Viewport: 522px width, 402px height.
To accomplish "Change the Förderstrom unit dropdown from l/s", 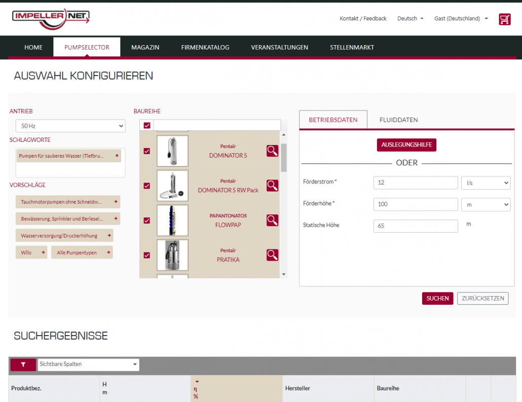I will pos(486,182).
